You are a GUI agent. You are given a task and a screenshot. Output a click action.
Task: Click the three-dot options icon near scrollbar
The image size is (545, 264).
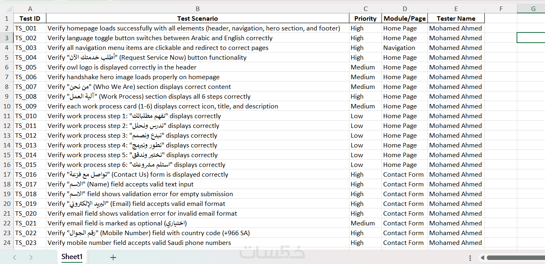coord(470,258)
